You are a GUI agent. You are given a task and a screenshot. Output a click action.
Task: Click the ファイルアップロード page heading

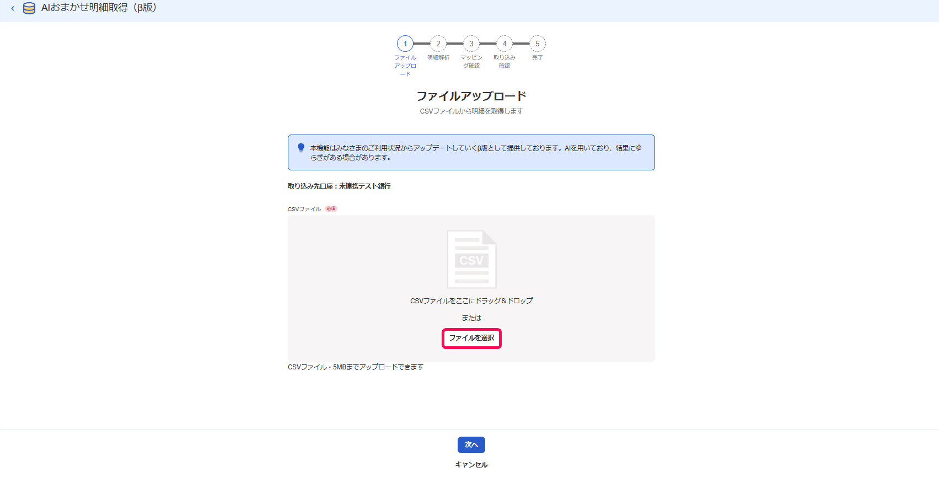point(471,96)
